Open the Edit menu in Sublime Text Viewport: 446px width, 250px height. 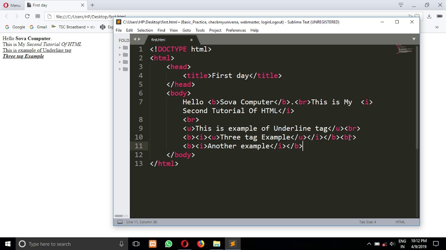click(129, 30)
